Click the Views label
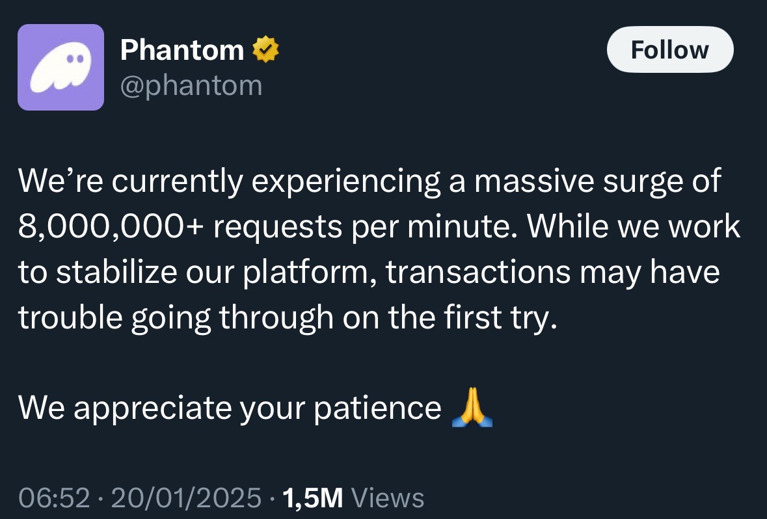Image resolution: width=767 pixels, height=519 pixels. (387, 498)
